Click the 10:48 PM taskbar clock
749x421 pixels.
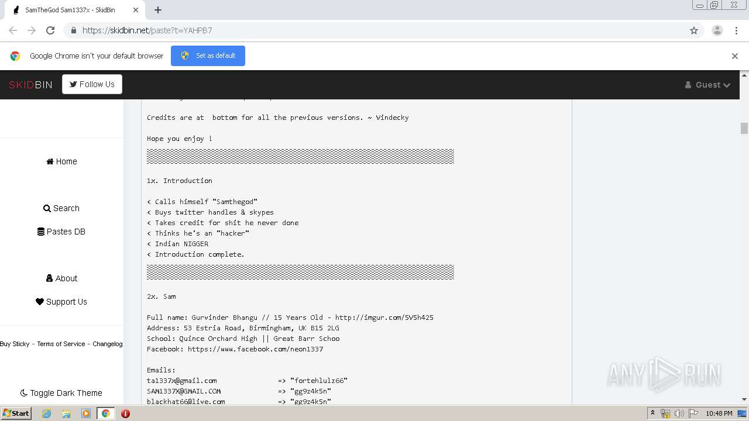tap(719, 413)
